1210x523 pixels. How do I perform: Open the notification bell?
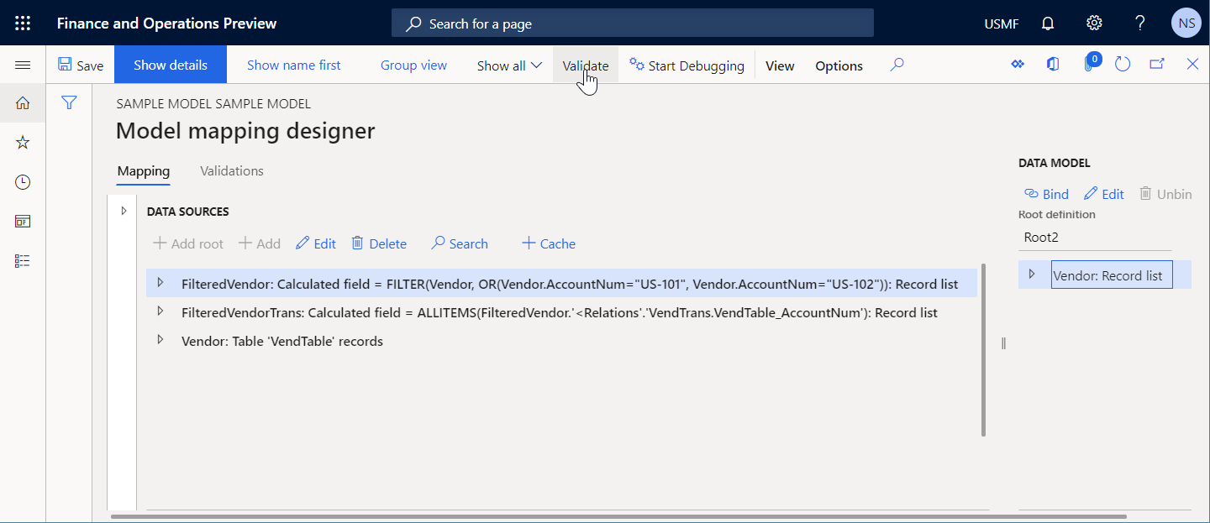point(1047,23)
